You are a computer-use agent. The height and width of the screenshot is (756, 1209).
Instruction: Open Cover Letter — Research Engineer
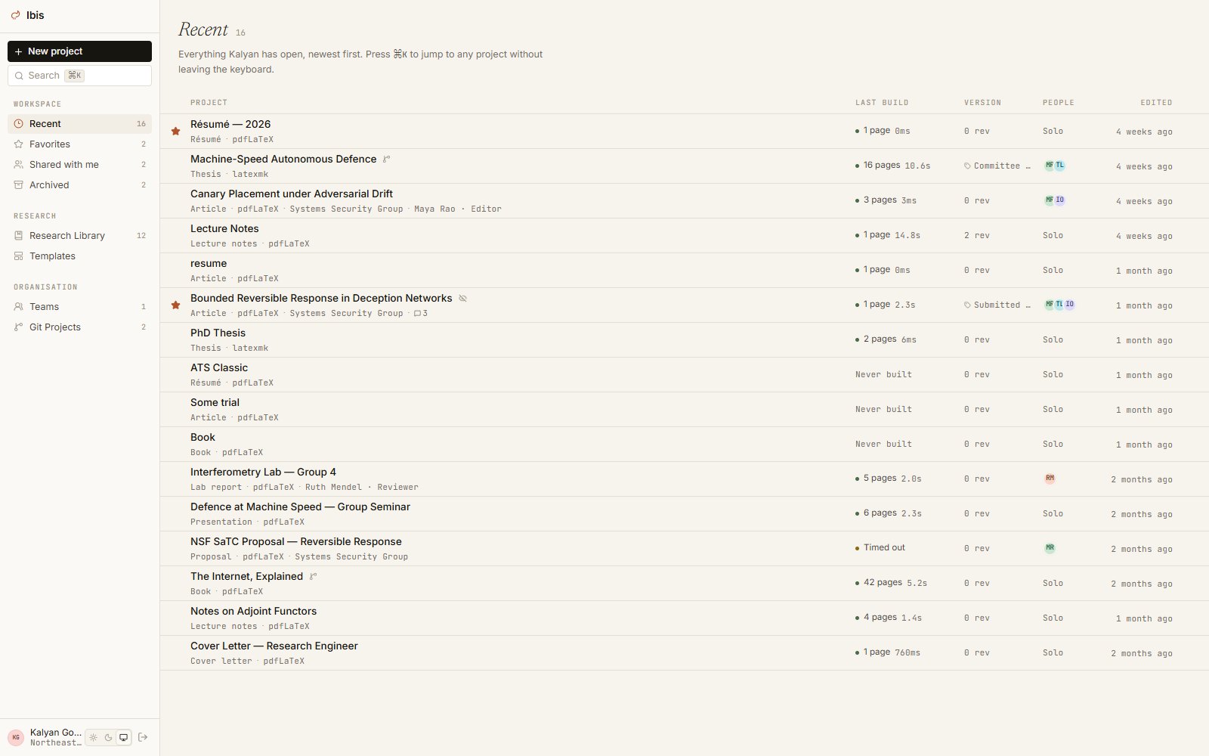click(274, 646)
